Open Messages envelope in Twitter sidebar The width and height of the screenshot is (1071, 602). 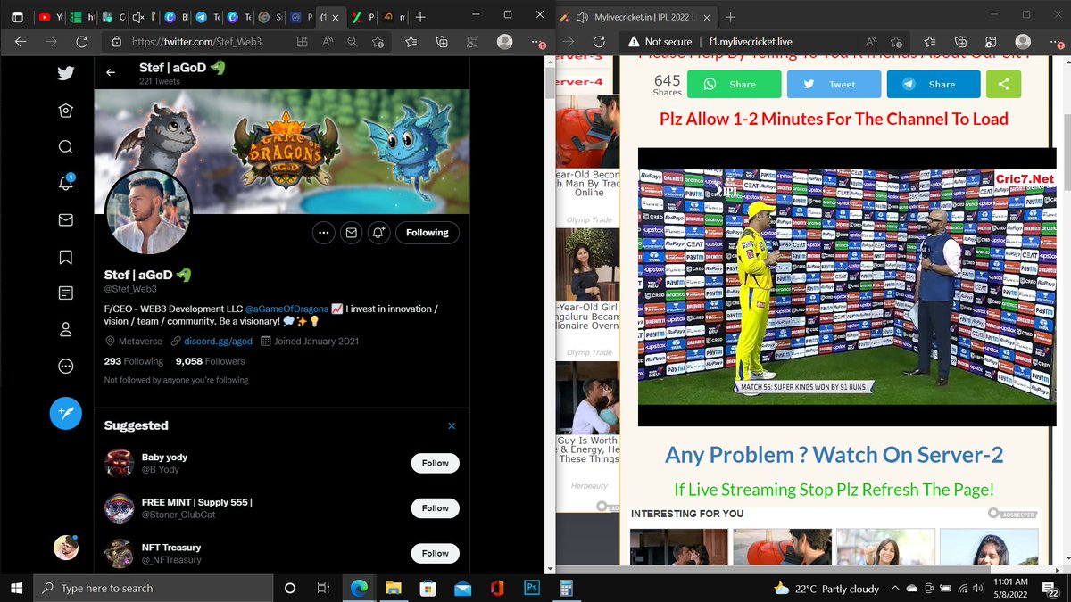point(65,219)
